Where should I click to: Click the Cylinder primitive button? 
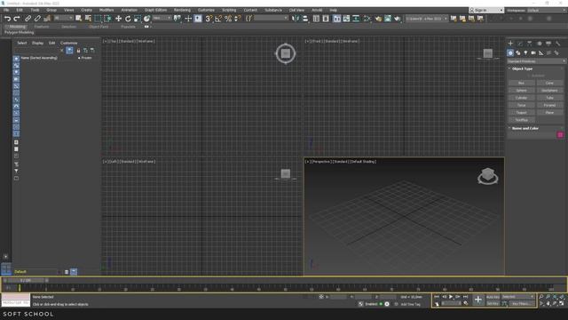pos(521,98)
